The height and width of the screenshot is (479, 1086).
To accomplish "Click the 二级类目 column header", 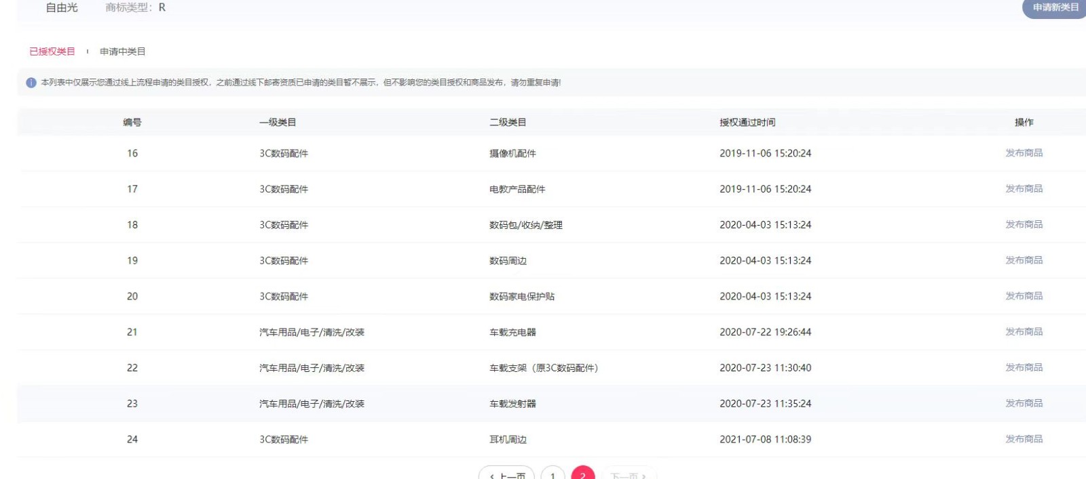I will (508, 123).
